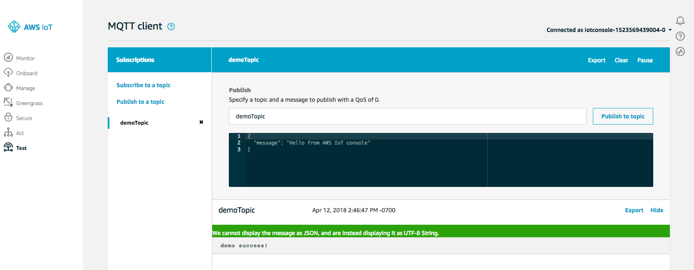Click inside the JSON message editor
Viewport: 694px width, 270px height.
coord(441,160)
